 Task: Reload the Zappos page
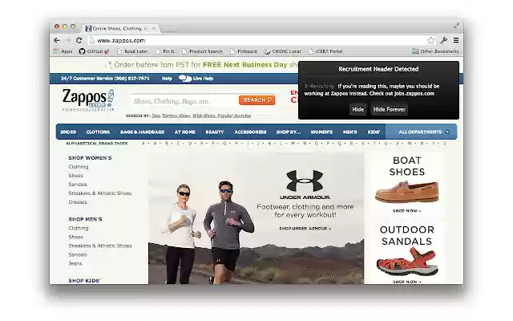(x=79, y=40)
